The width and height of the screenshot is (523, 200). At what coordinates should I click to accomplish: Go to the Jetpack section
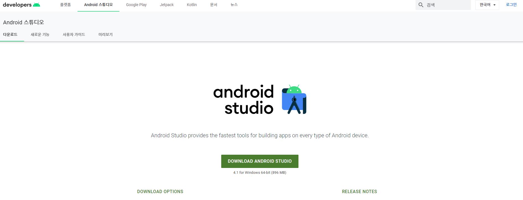click(x=167, y=5)
